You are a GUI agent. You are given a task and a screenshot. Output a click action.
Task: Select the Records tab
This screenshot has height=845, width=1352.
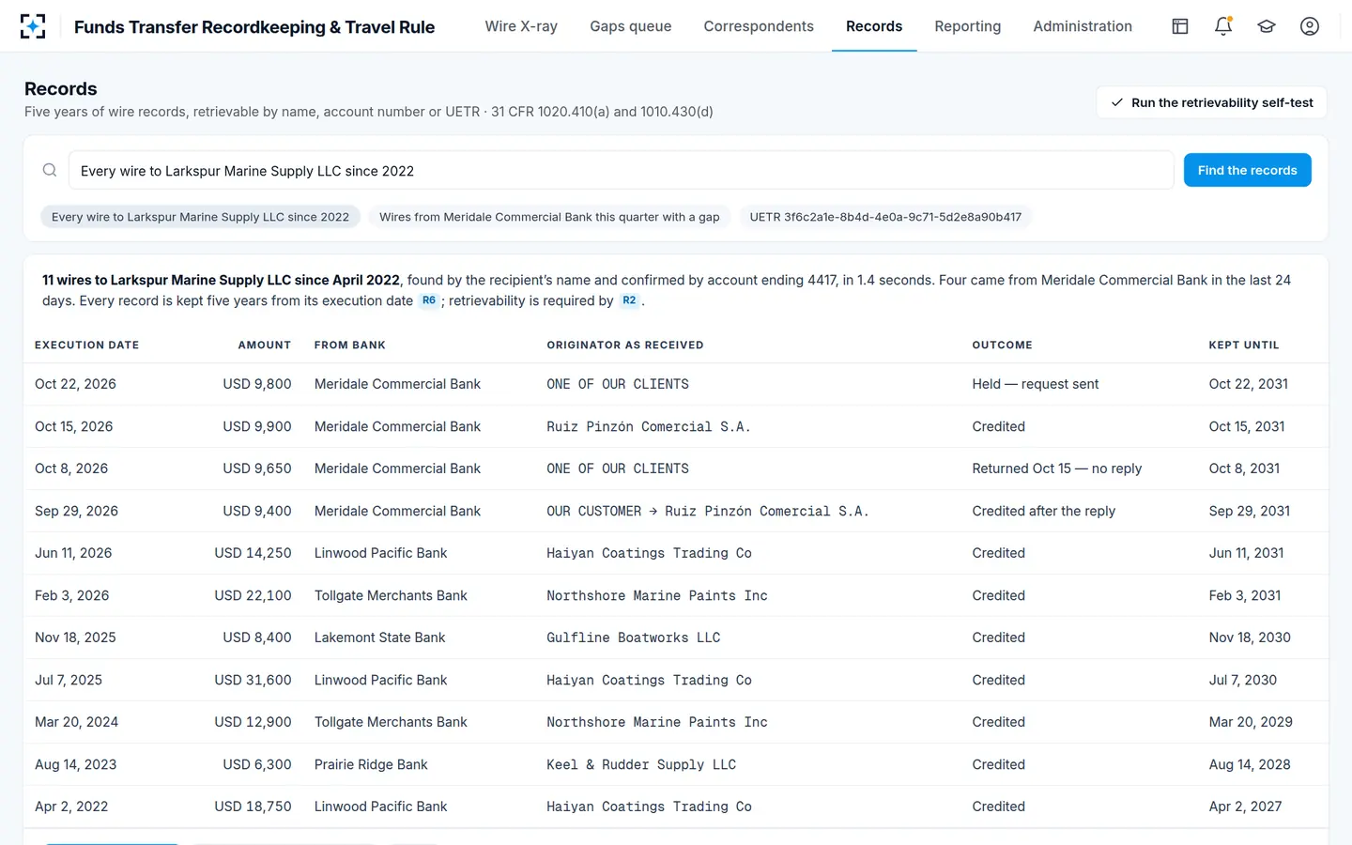click(874, 26)
